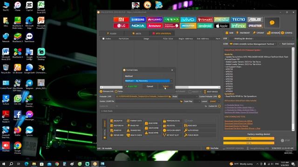Select the Oppo brand tile
Image resolution: width=298 pixels, height=167 pixels.
point(171,19)
